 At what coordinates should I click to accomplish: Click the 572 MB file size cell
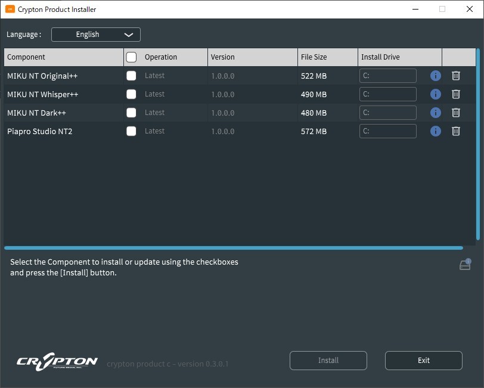[314, 132]
